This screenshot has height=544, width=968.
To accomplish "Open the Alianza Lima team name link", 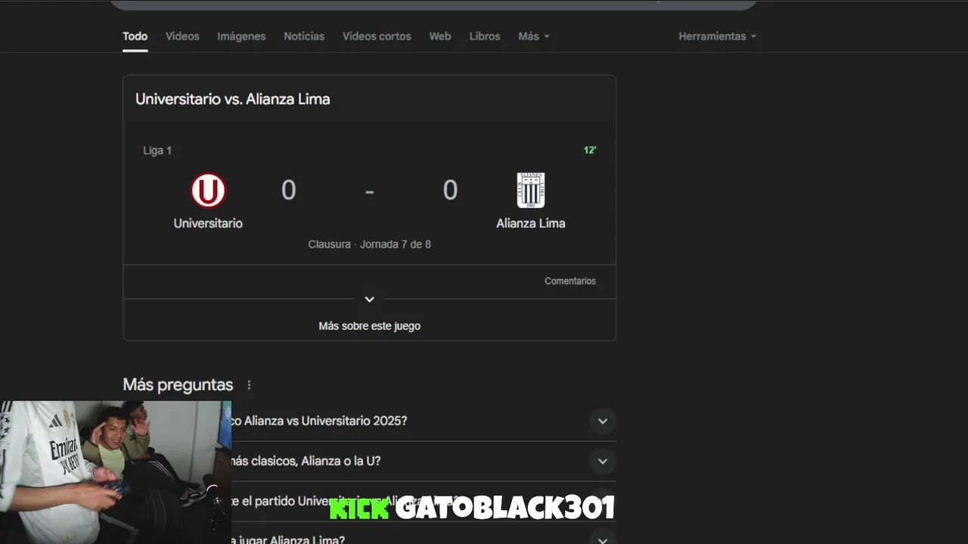I will pos(531,224).
